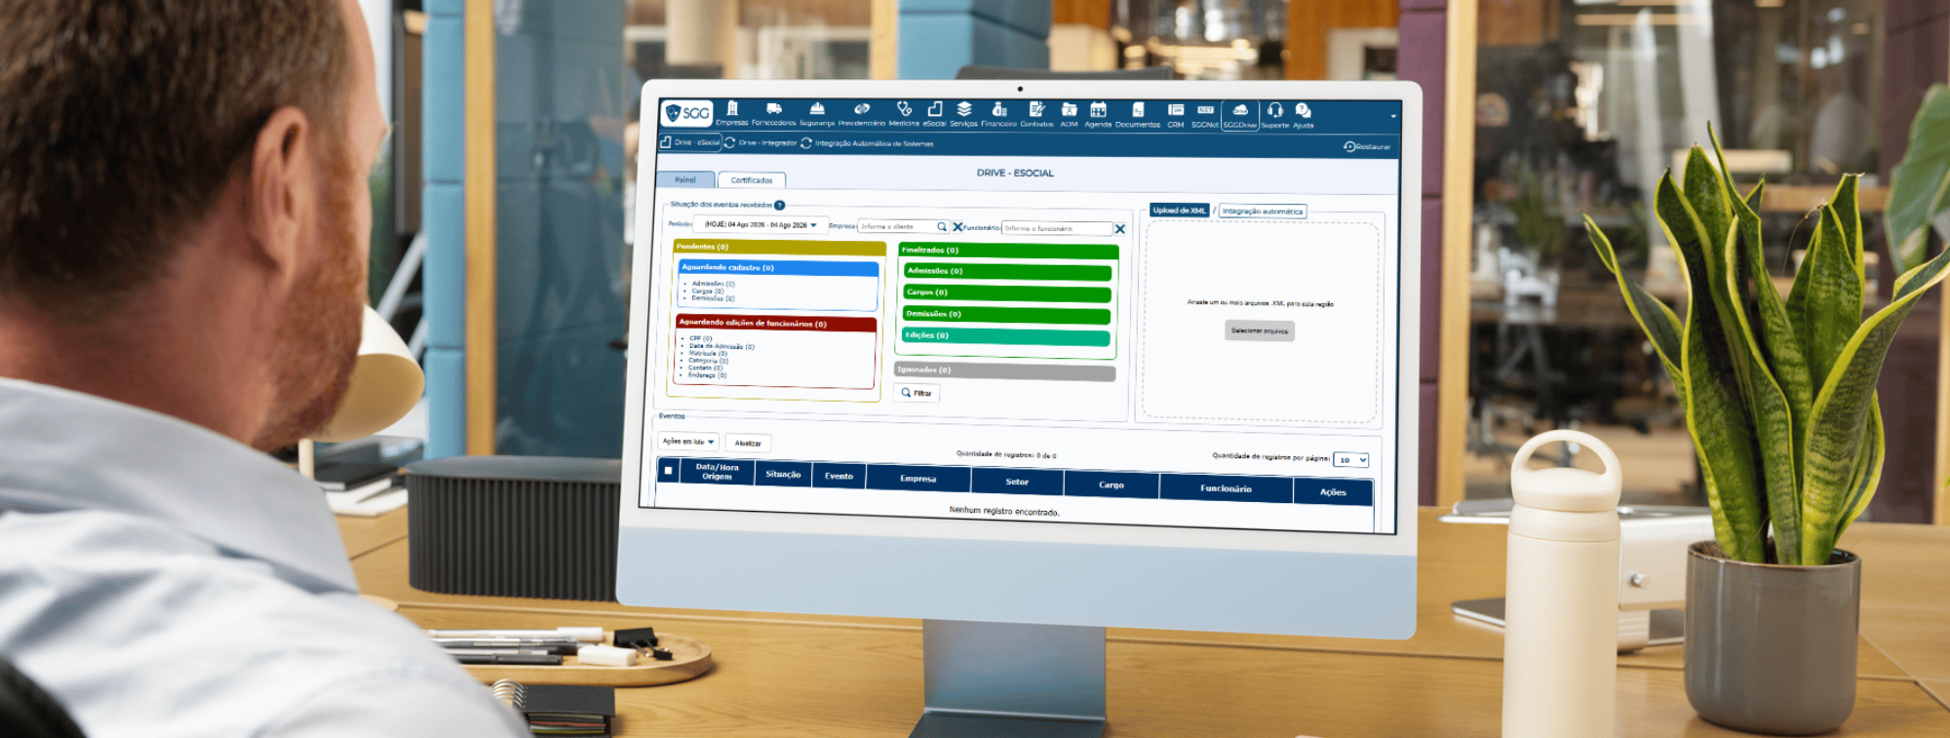Click the Filtrar button

(x=916, y=393)
